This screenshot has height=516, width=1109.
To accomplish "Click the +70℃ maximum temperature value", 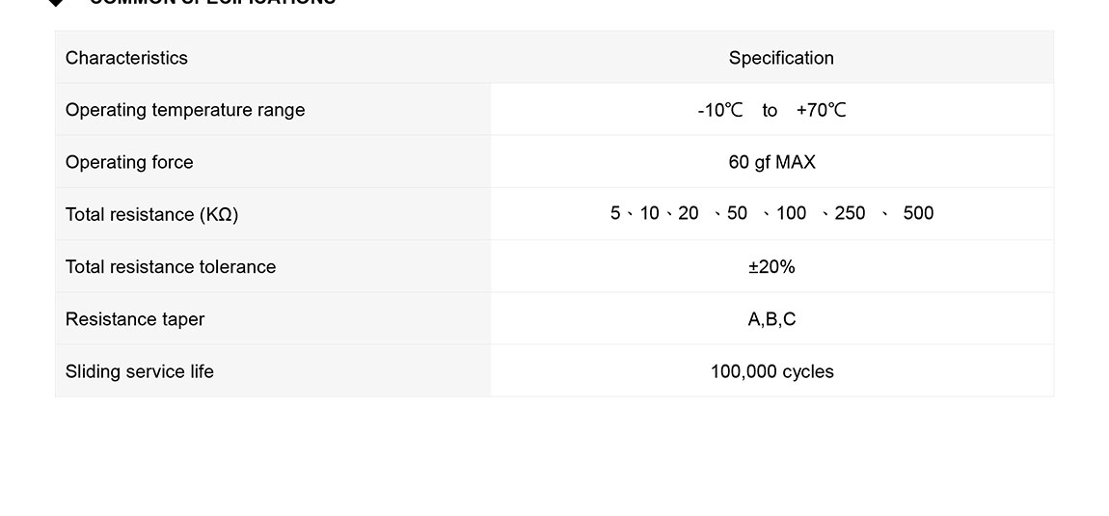I will [x=822, y=110].
